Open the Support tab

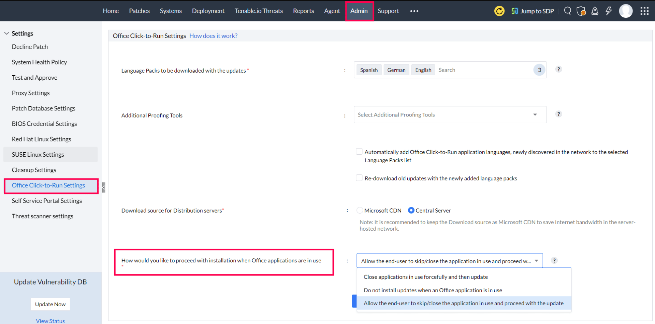coord(388,11)
